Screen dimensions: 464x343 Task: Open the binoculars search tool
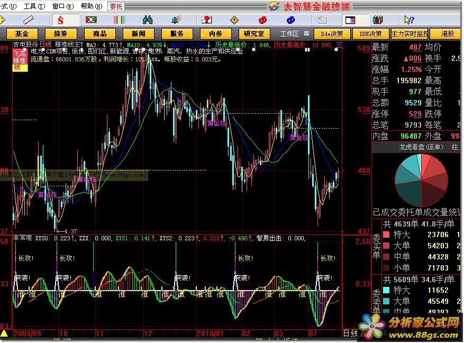(x=148, y=20)
